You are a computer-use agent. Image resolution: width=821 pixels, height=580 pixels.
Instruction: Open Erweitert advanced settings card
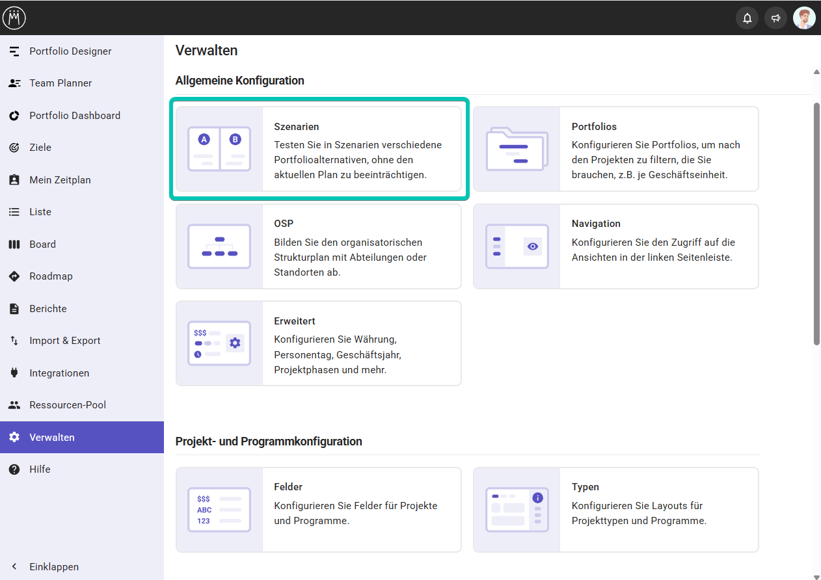pyautogui.click(x=319, y=343)
